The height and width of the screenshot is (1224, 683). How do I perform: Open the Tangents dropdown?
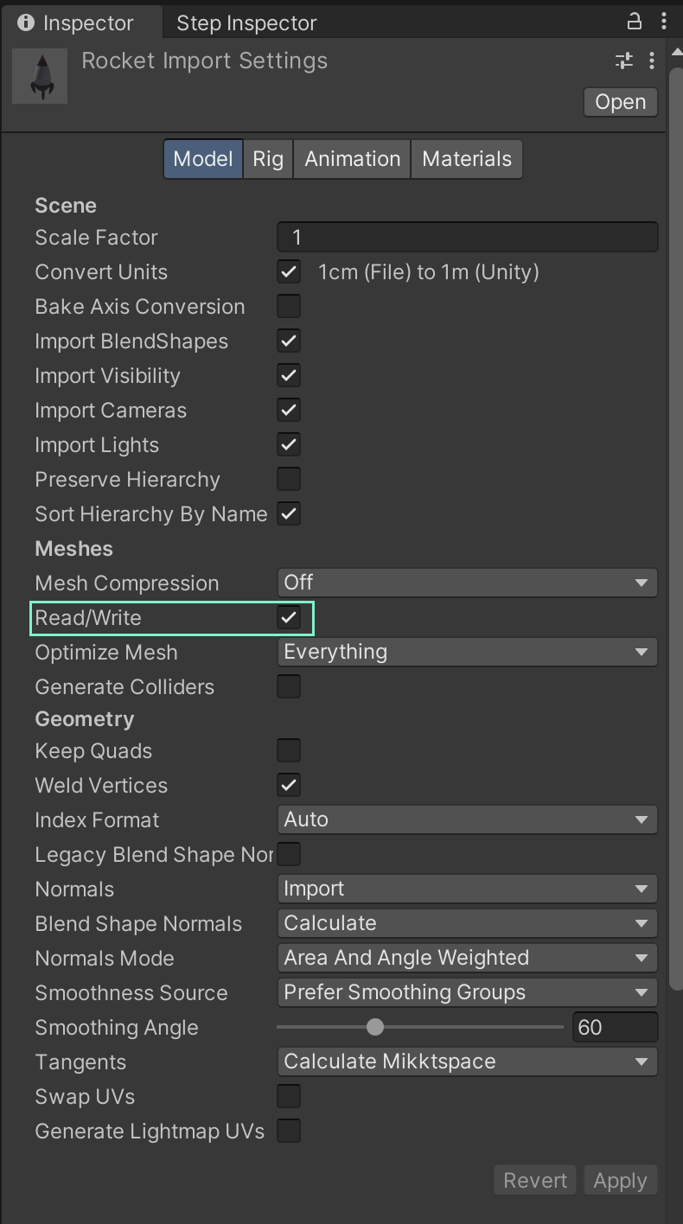[x=467, y=1061]
